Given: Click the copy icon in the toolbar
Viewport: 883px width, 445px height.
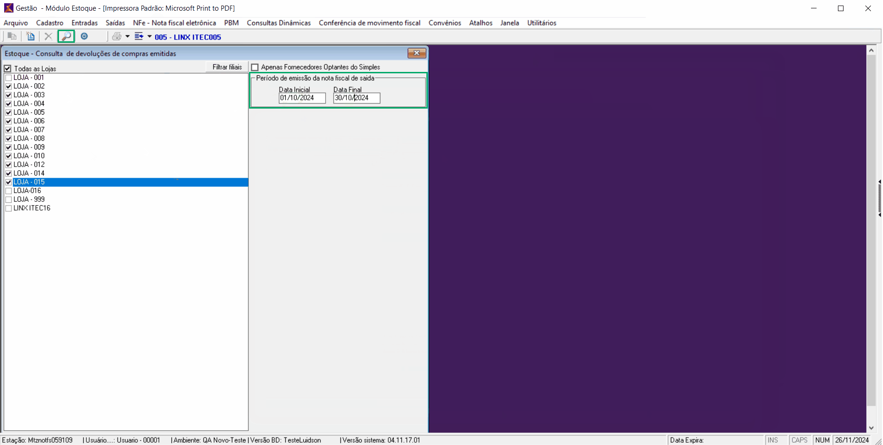Looking at the screenshot, I should [x=12, y=36].
